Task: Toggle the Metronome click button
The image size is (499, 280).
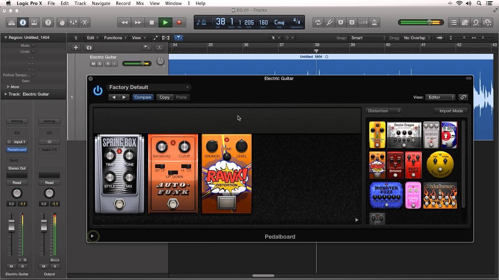Action: [x=375, y=23]
